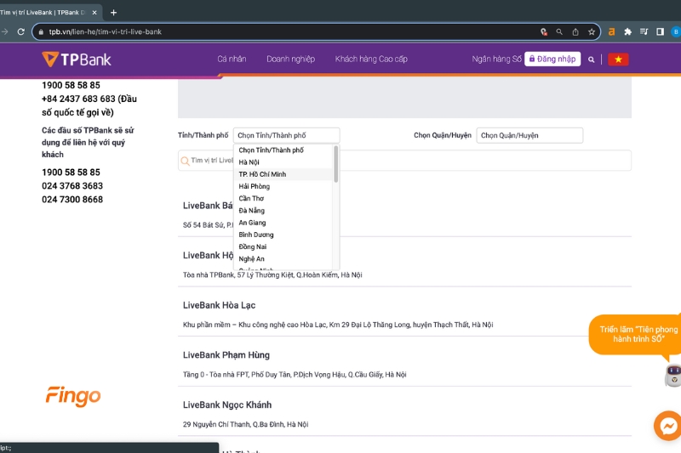
Task: Click LiveBank Phạm Hùng heading
Action: point(226,355)
